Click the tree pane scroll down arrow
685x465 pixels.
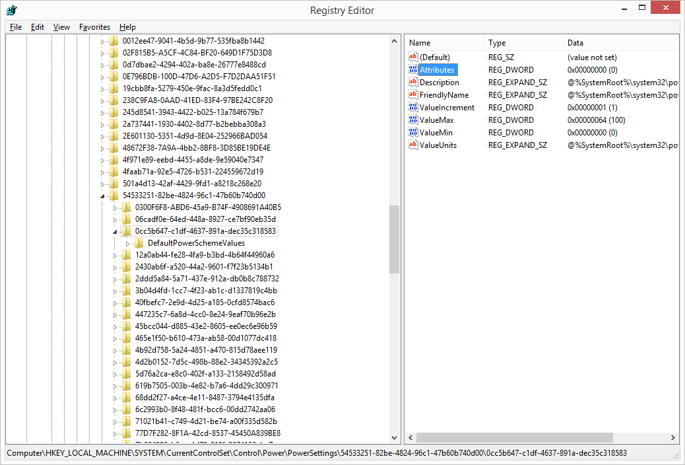(x=394, y=437)
